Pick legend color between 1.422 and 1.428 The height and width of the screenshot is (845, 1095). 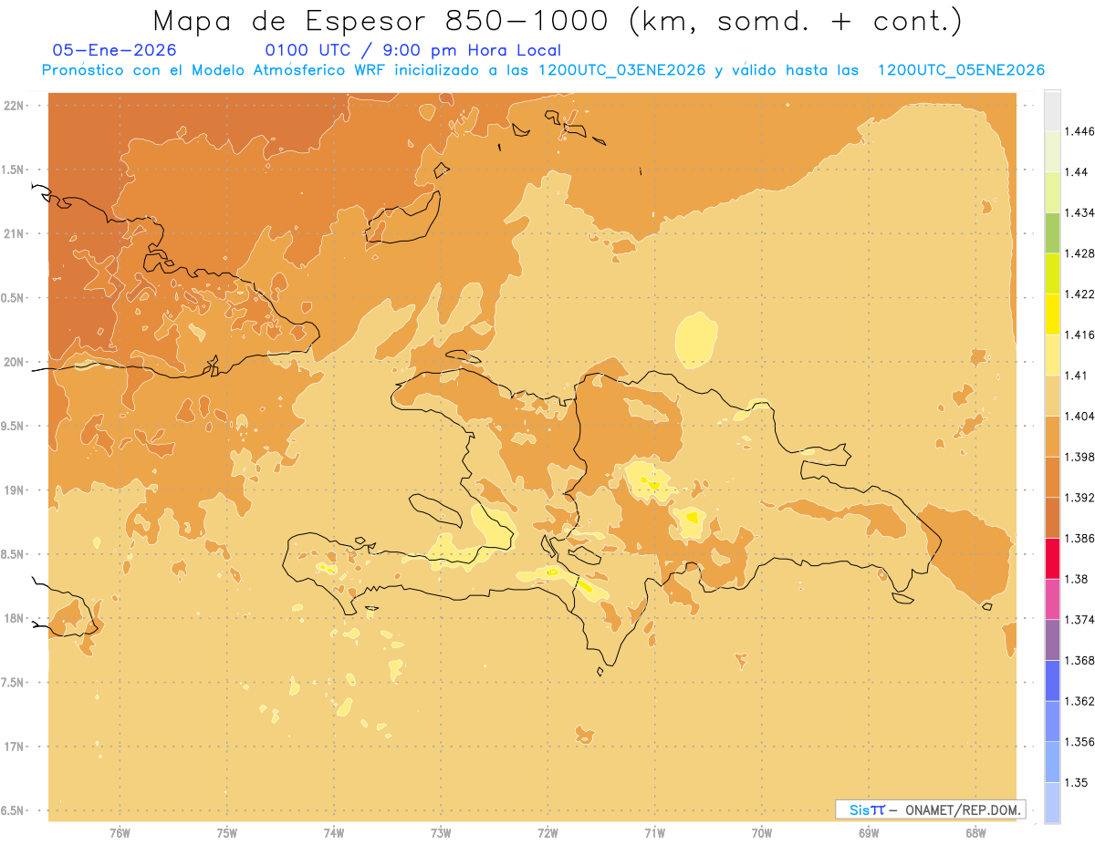point(1052,273)
